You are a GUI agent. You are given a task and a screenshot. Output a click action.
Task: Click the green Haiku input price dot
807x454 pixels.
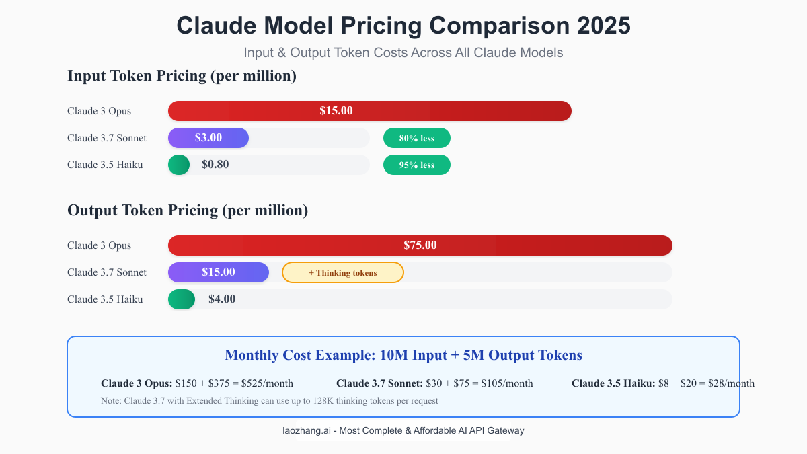[x=179, y=165]
